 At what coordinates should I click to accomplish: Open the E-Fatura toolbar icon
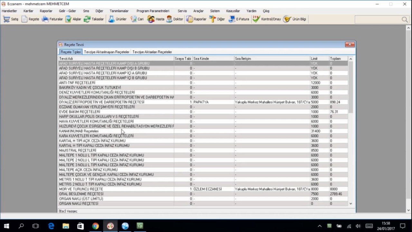239,19
